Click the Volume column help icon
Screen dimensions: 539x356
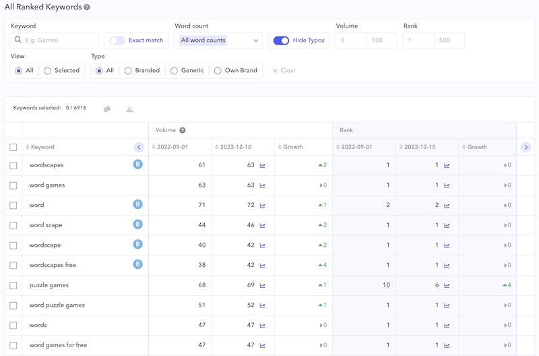(183, 130)
